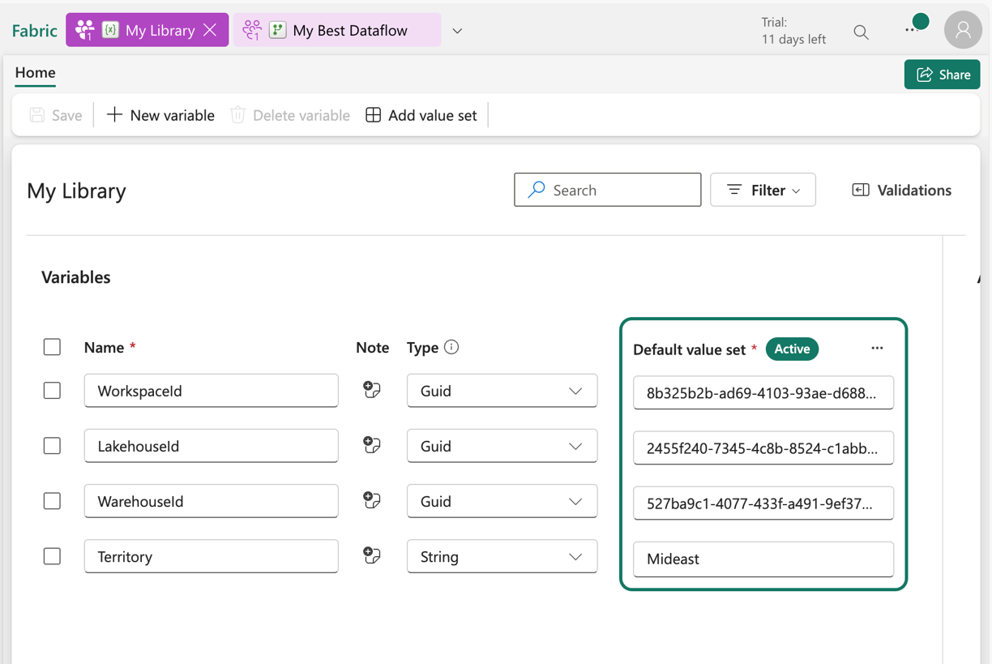Open the ellipsis menu on Default value set
Image resolution: width=992 pixels, height=664 pixels.
[x=877, y=348]
